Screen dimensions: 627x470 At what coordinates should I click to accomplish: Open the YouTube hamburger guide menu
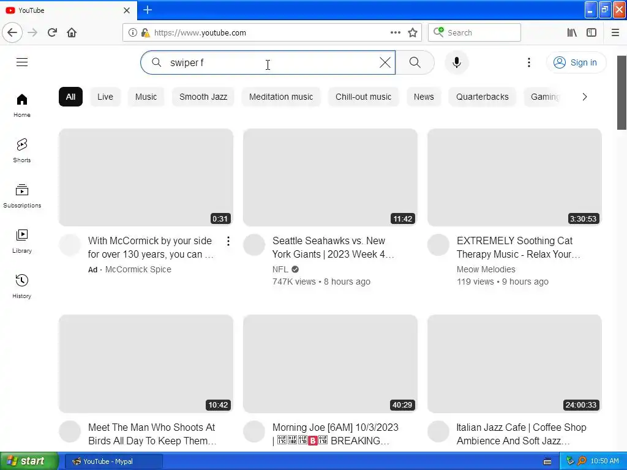[22, 62]
